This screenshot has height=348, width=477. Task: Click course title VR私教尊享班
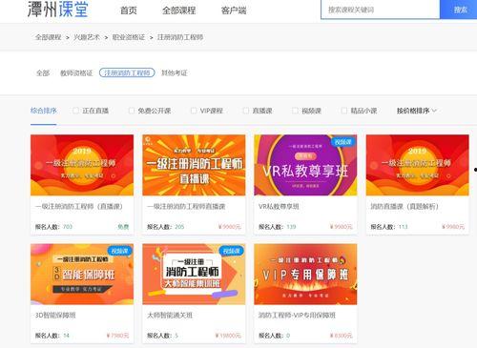(x=279, y=207)
